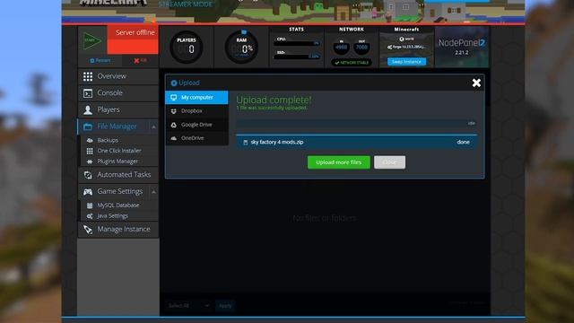This screenshot has height=323, width=574.
Task: Select the Players menu item
Action: coord(118,109)
